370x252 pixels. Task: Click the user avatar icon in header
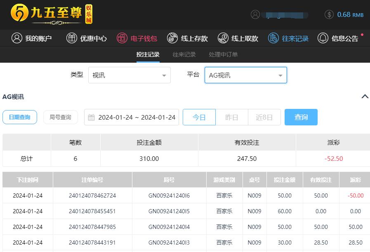pos(255,14)
